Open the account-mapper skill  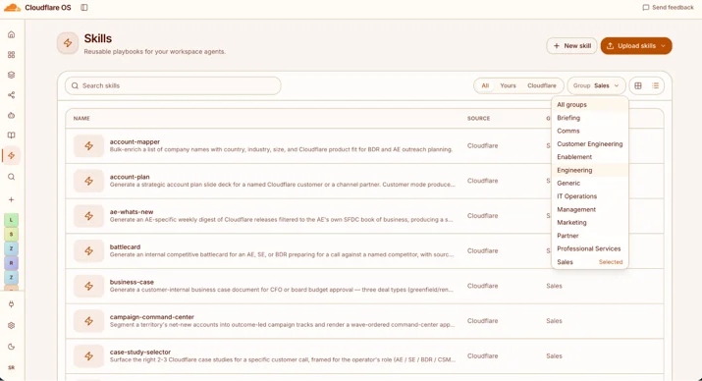pyautogui.click(x=135, y=141)
